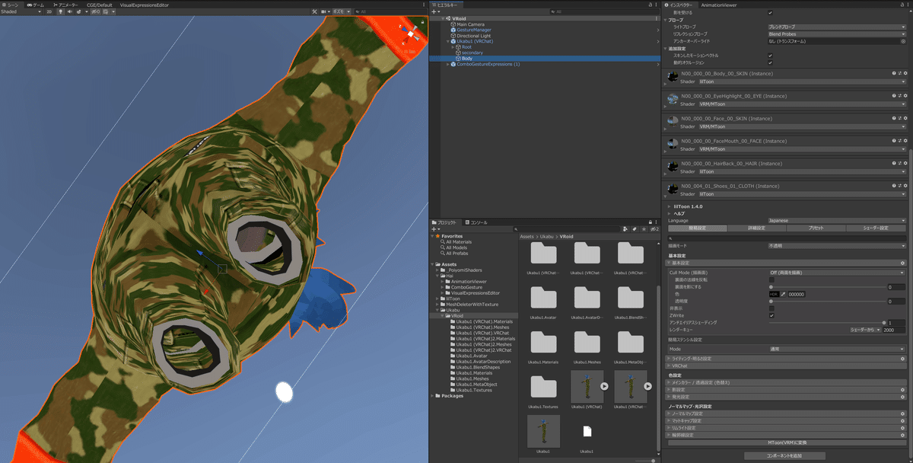
Task: Open Face_00_SKIN material settings gear
Action: click(905, 119)
